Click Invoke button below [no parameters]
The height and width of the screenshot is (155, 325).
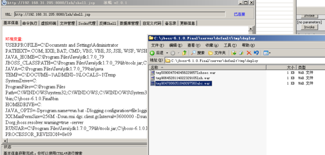309,27
